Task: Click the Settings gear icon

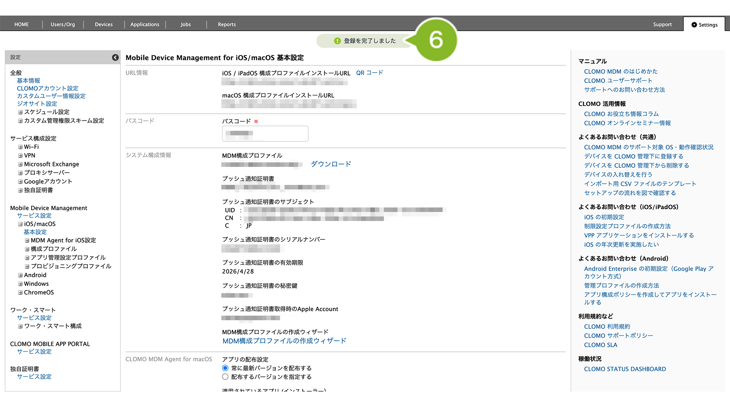Action: pyautogui.click(x=694, y=25)
